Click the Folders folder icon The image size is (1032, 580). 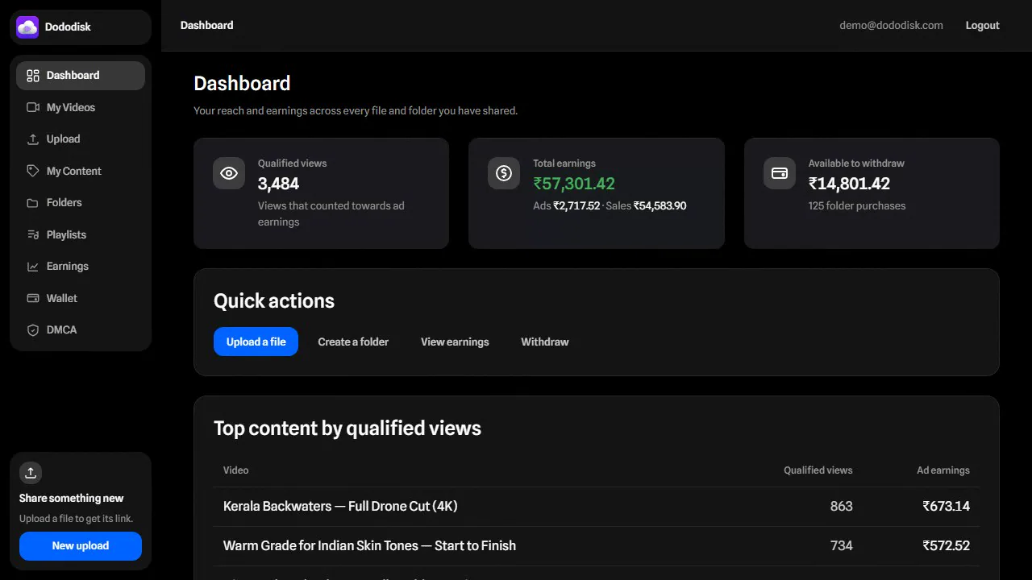33,203
